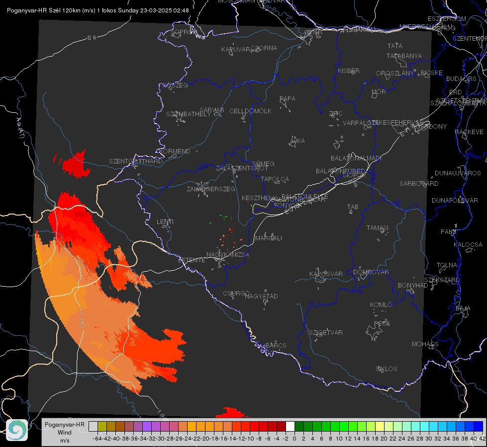Click the CSURGO city label
This screenshot has width=487, height=447.
(x=236, y=294)
